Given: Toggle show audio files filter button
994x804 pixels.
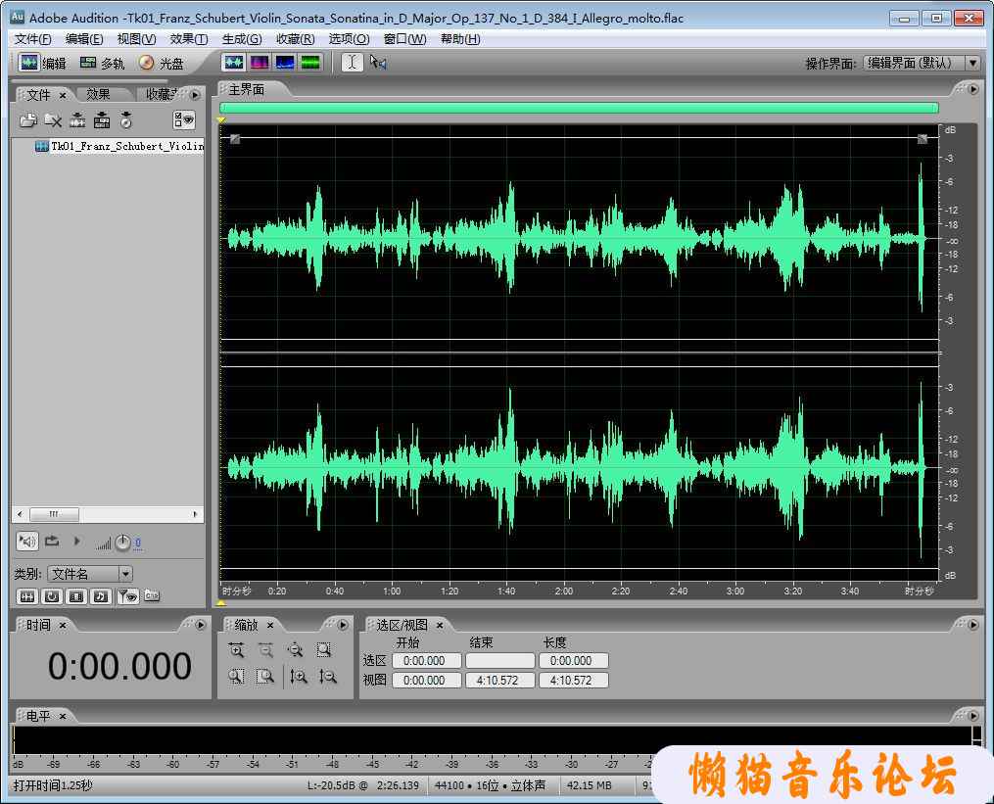Looking at the screenshot, I should (x=26, y=596).
